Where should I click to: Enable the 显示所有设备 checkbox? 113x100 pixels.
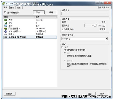pos(5,12)
